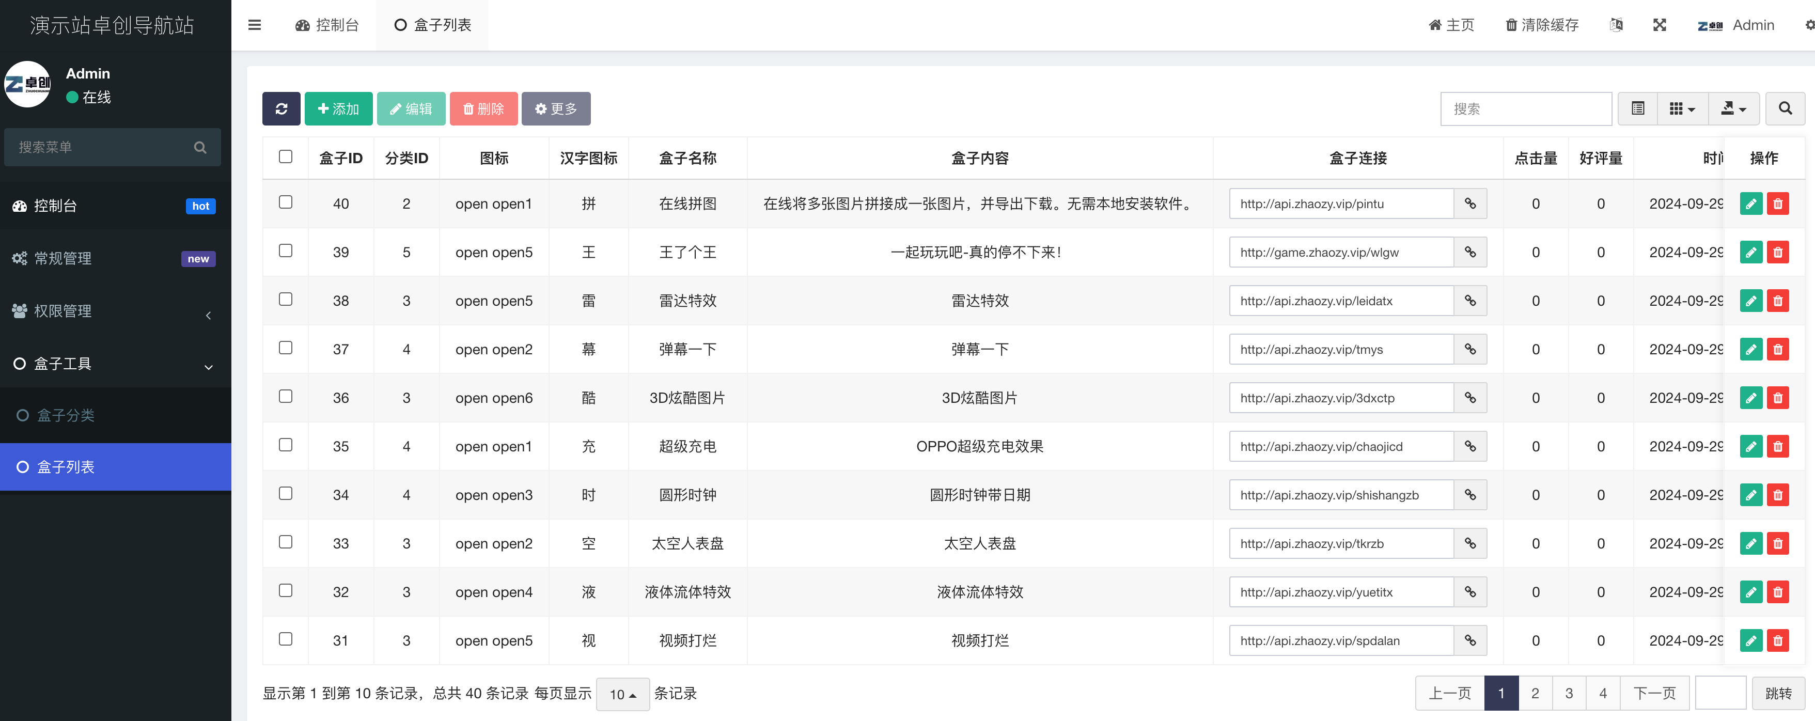
Task: Toggle the select-all checkbox in table header
Action: (x=285, y=156)
